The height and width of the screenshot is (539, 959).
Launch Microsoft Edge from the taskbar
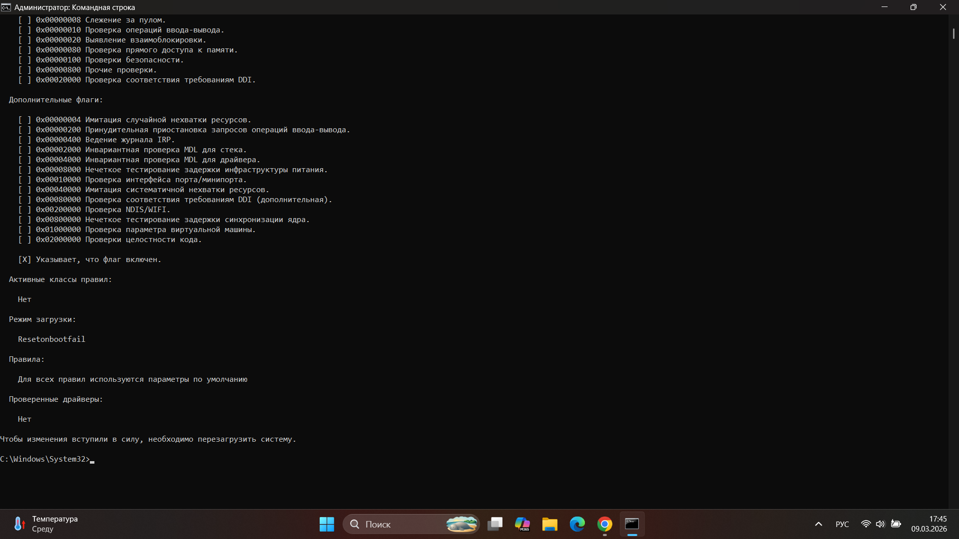577,524
